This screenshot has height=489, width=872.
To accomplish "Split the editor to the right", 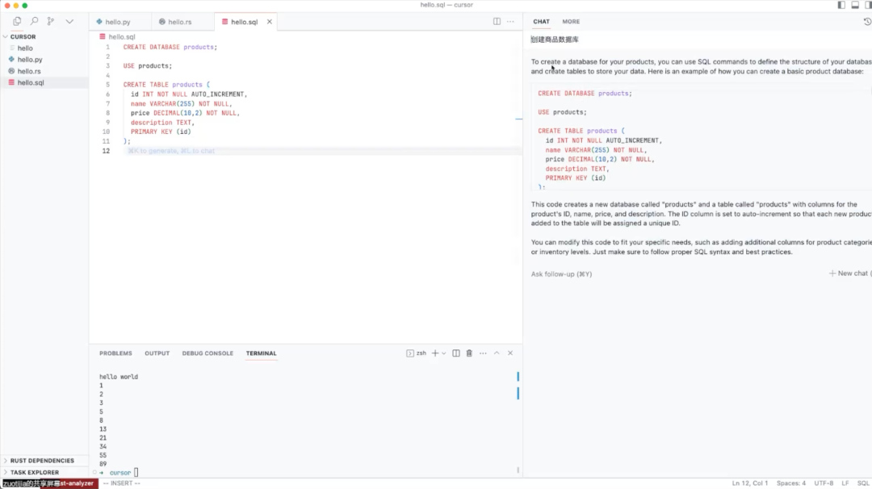I will click(497, 21).
